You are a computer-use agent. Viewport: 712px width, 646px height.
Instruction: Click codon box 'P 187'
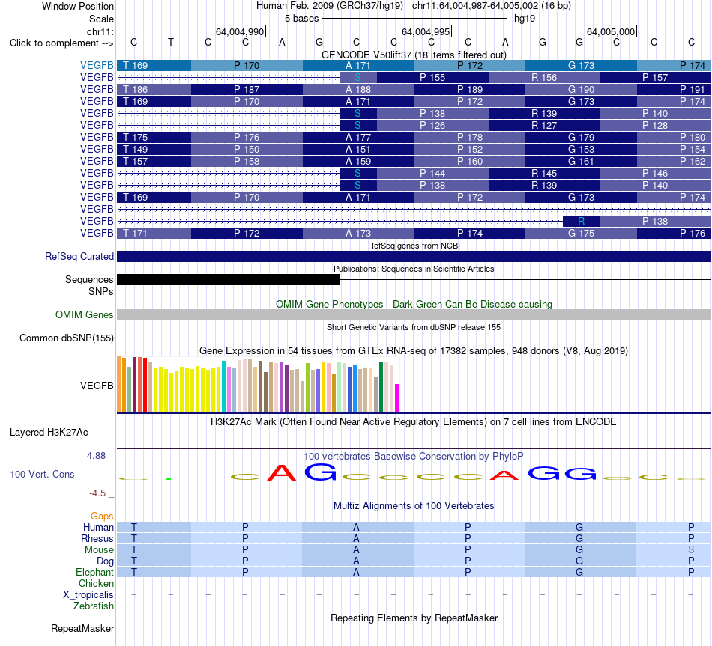[247, 89]
